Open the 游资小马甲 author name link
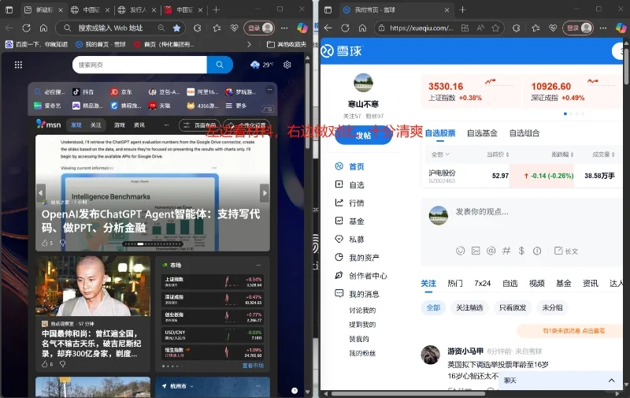The image size is (630, 398). (465, 351)
